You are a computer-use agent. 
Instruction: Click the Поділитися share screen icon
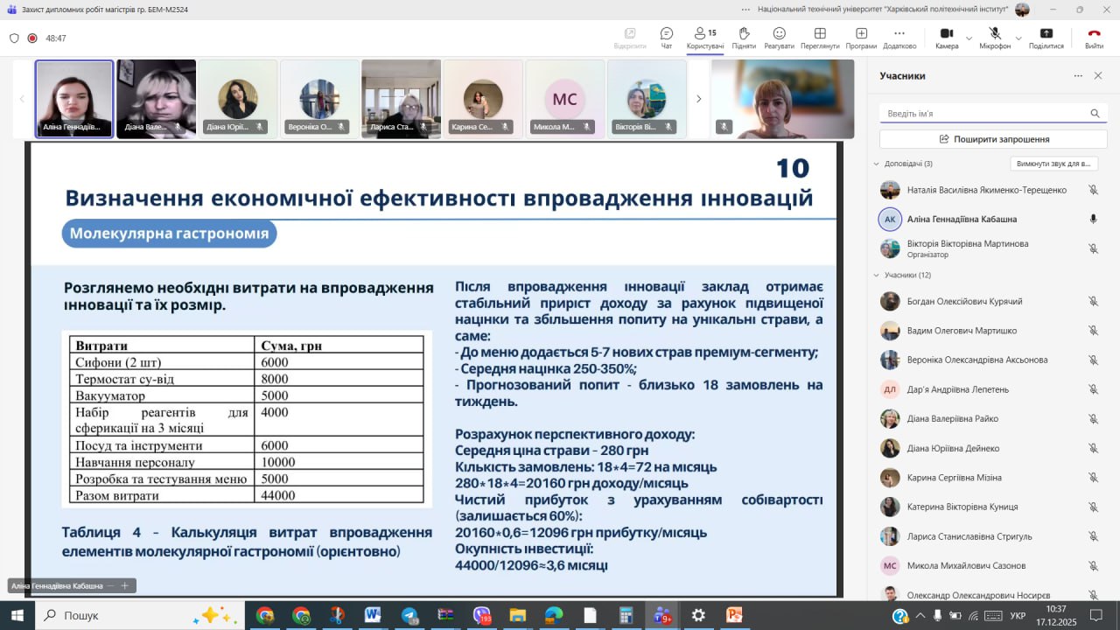click(1046, 38)
